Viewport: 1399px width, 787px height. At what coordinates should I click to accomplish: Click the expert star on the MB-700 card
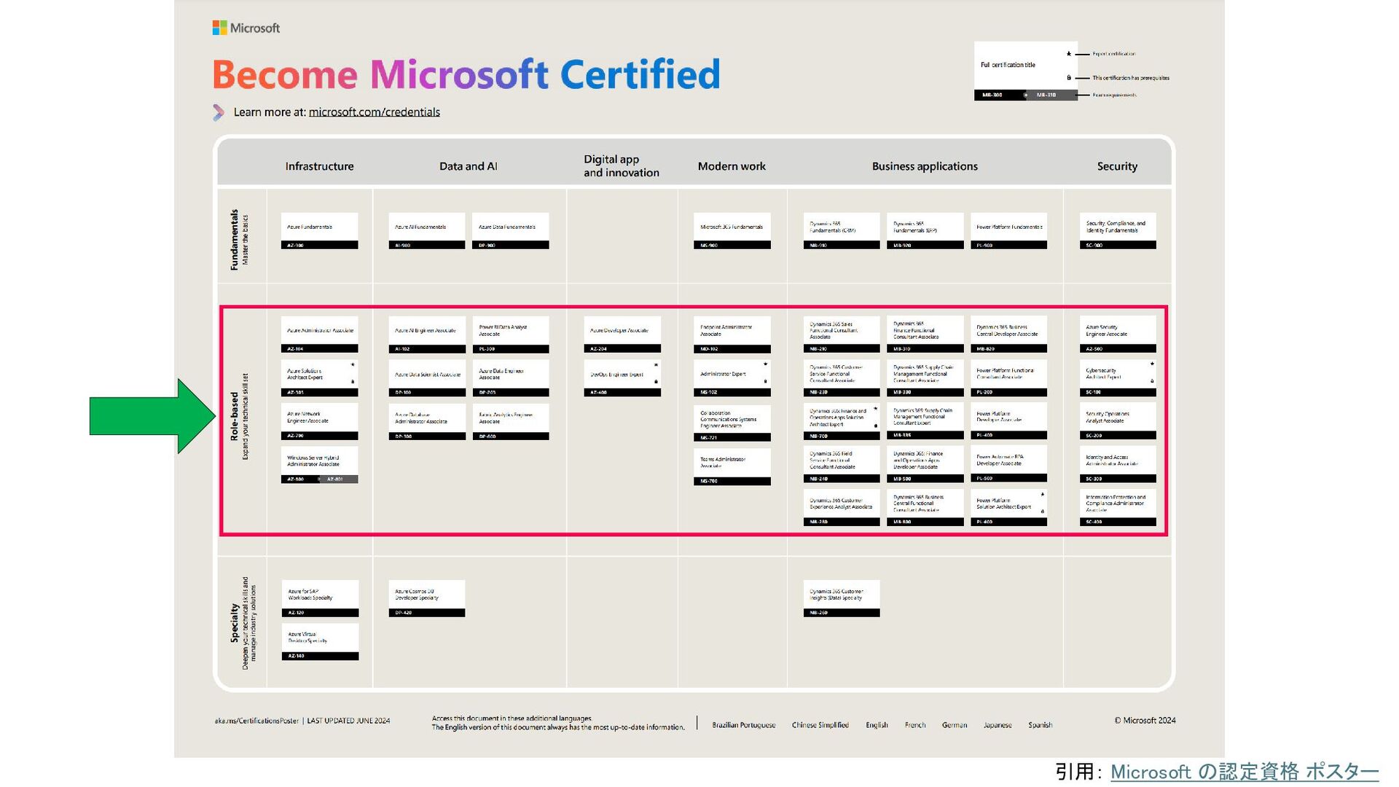coord(875,409)
